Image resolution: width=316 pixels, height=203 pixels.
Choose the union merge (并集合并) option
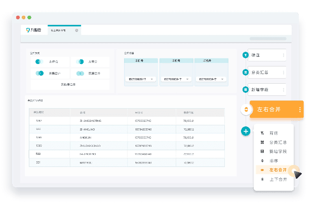[50, 73]
